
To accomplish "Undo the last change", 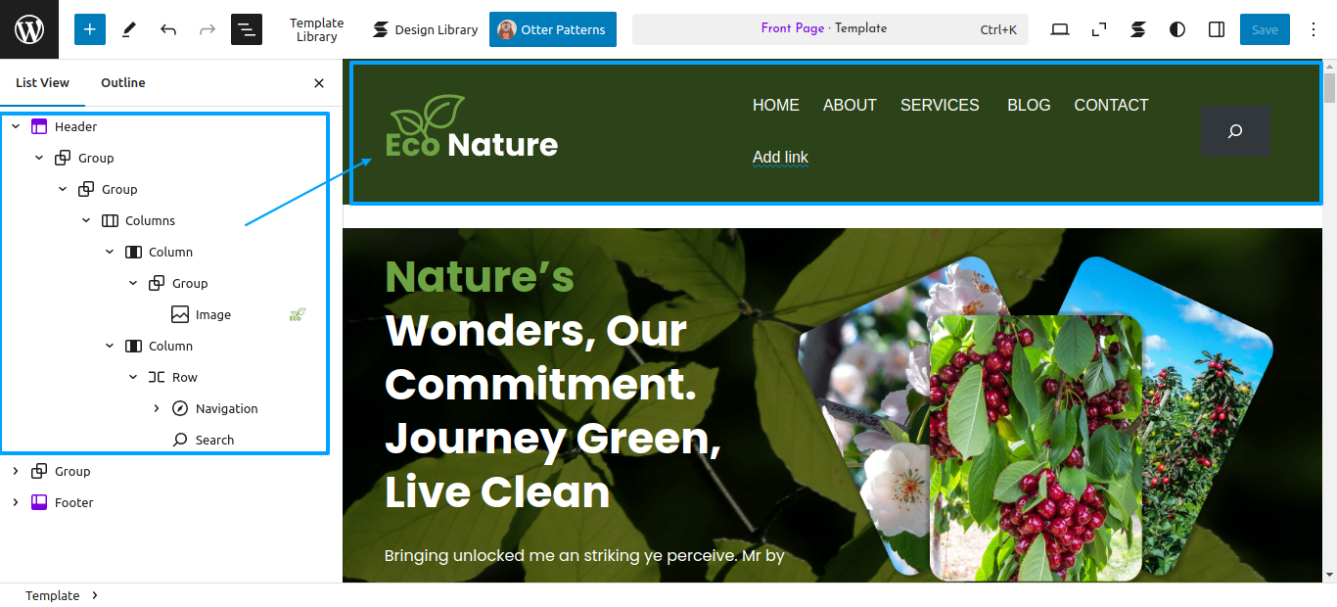I will [x=168, y=29].
